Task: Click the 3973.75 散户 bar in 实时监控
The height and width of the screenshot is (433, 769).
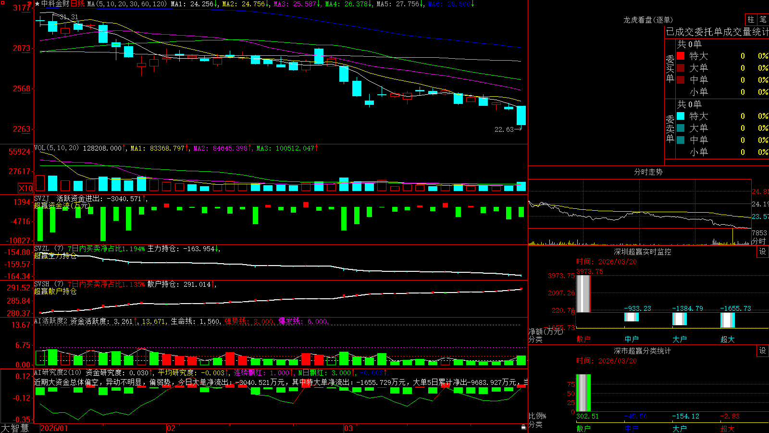Action: coord(583,294)
